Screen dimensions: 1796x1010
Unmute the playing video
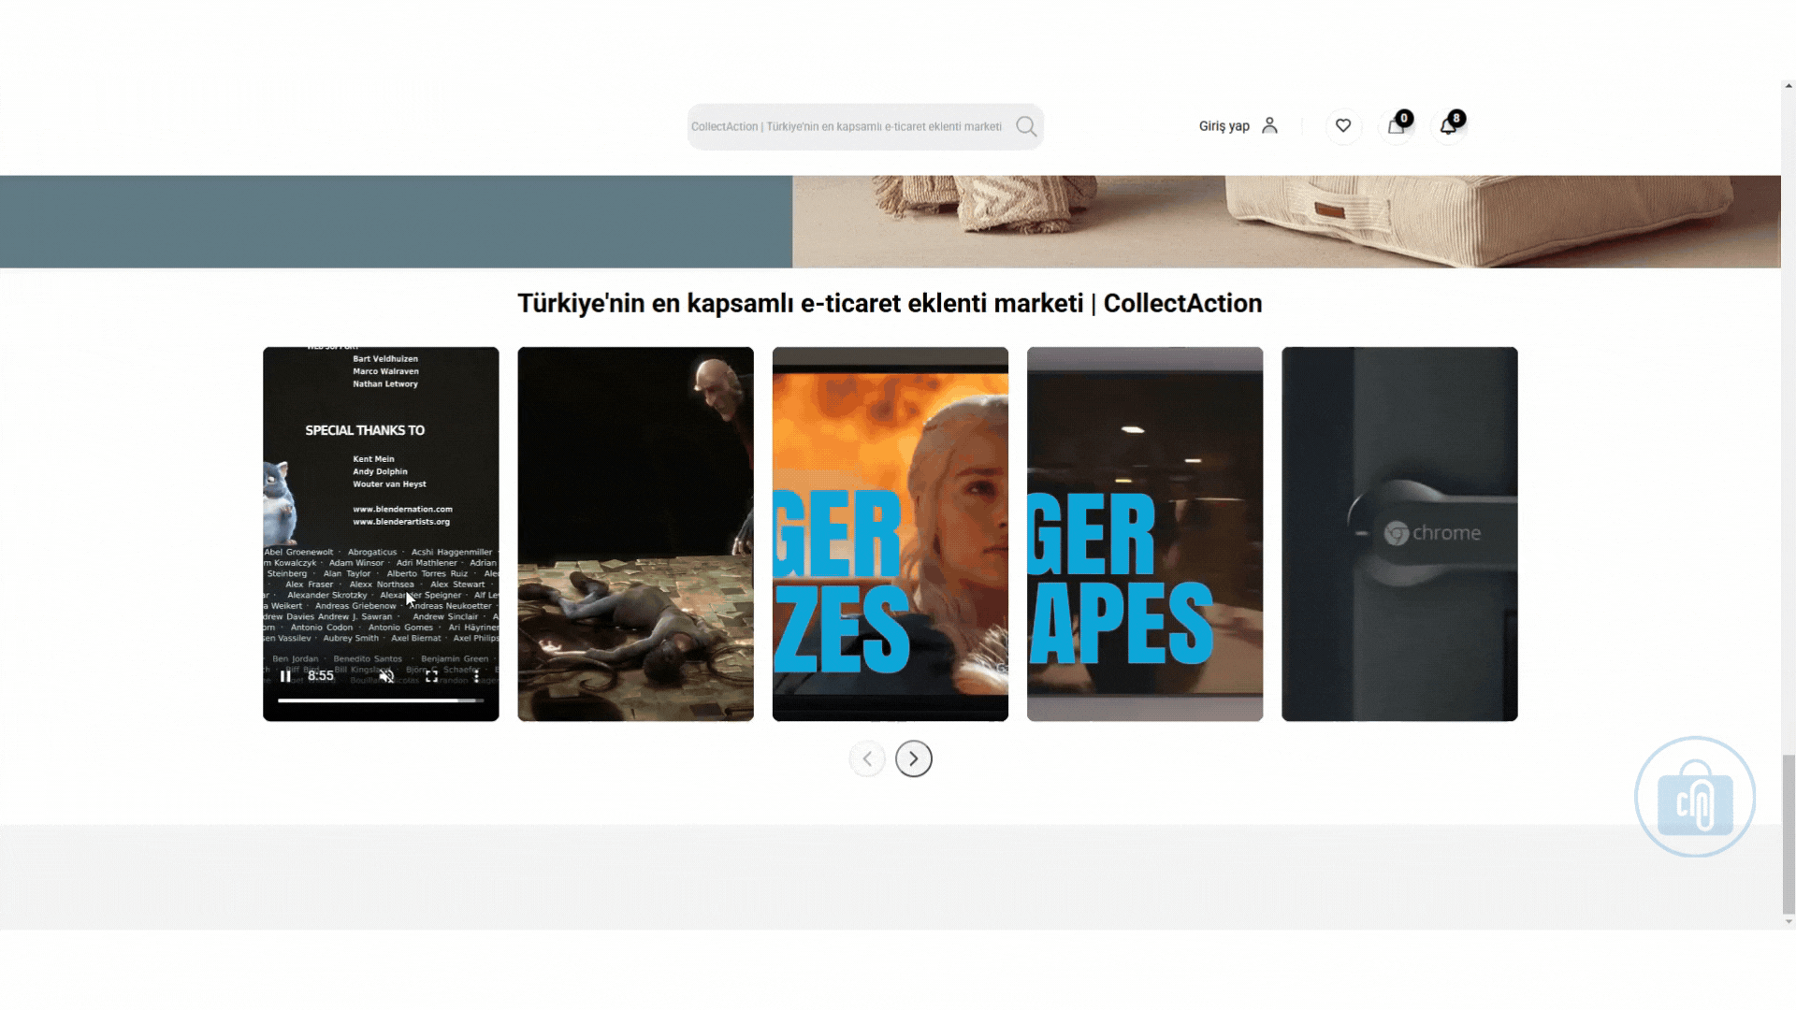point(386,676)
